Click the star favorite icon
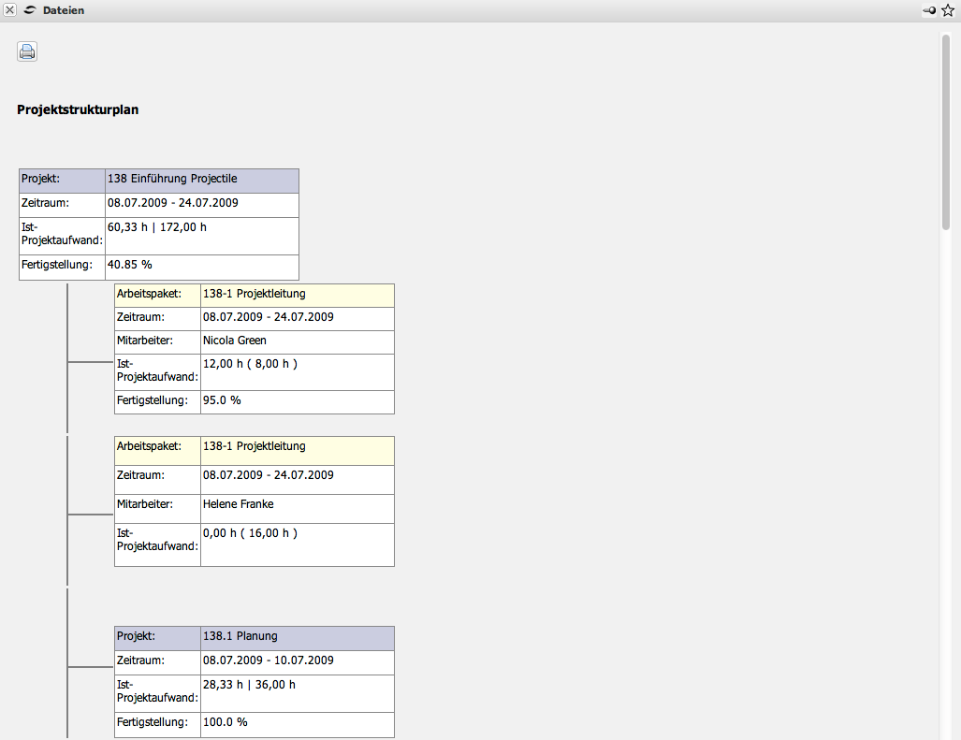961x740 pixels. pos(947,10)
